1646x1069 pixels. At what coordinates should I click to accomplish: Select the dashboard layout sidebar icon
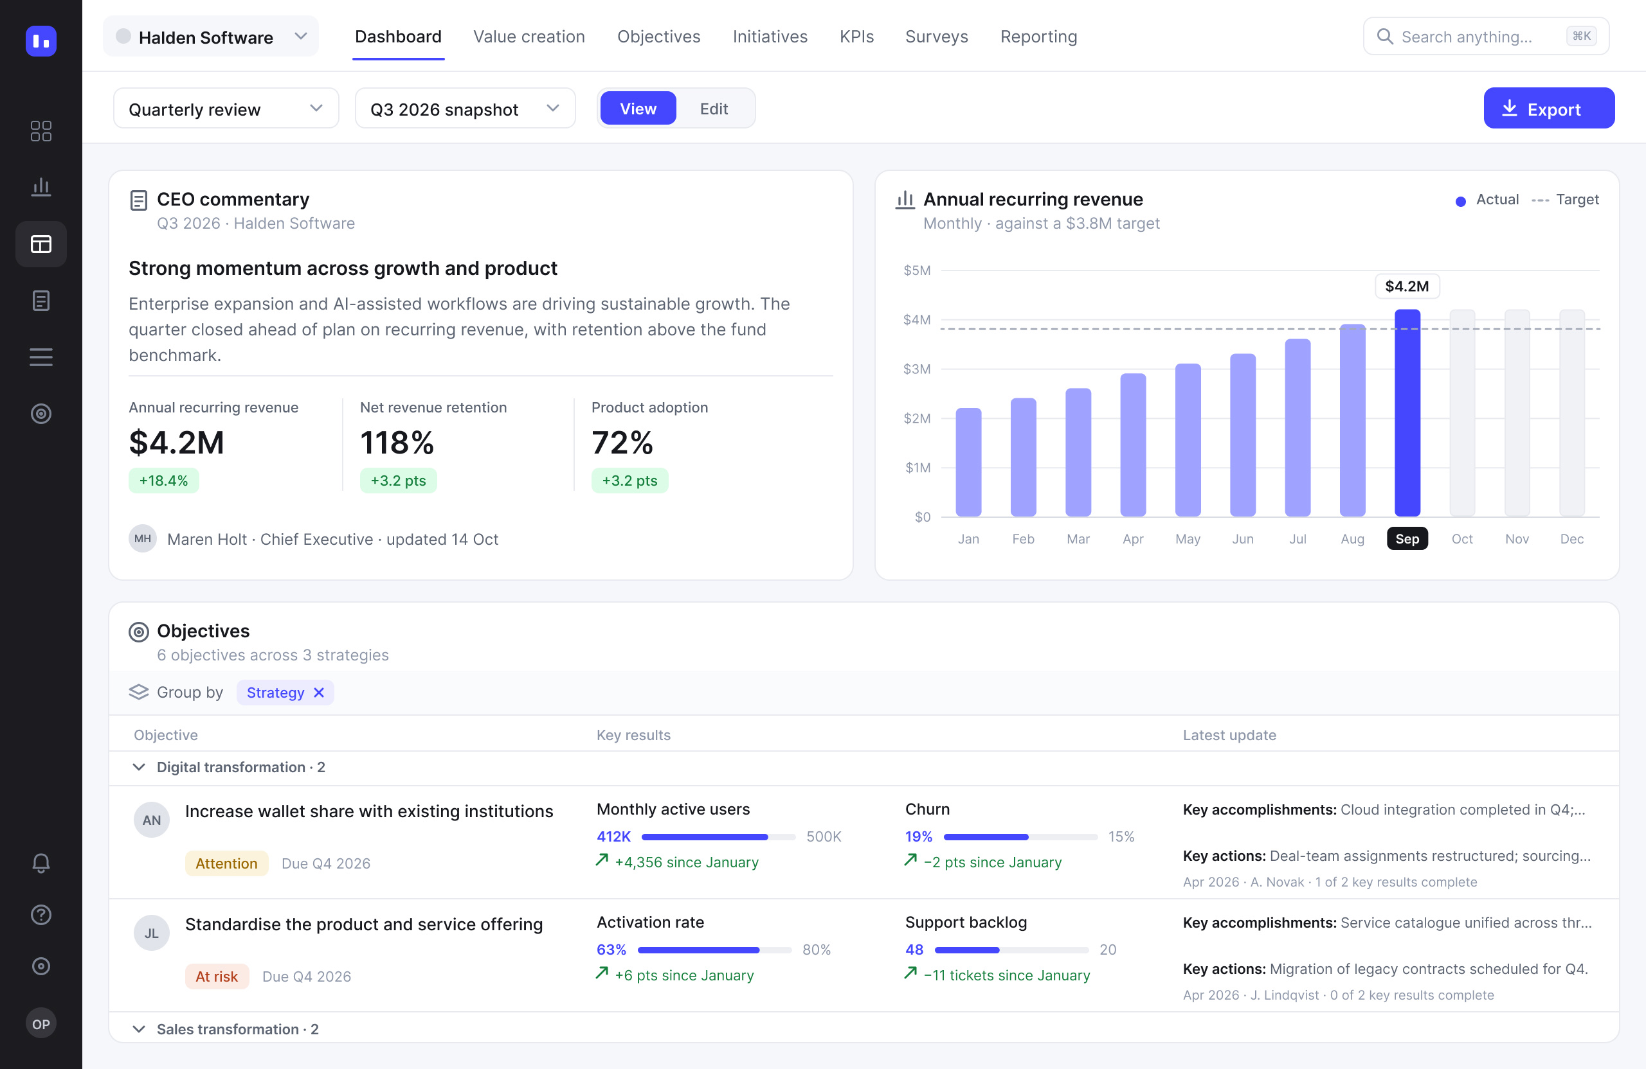pyautogui.click(x=41, y=244)
